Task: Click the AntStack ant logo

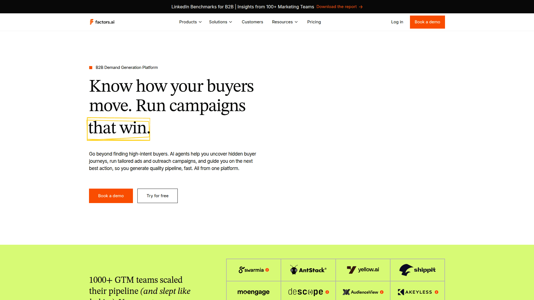Action: point(294,270)
